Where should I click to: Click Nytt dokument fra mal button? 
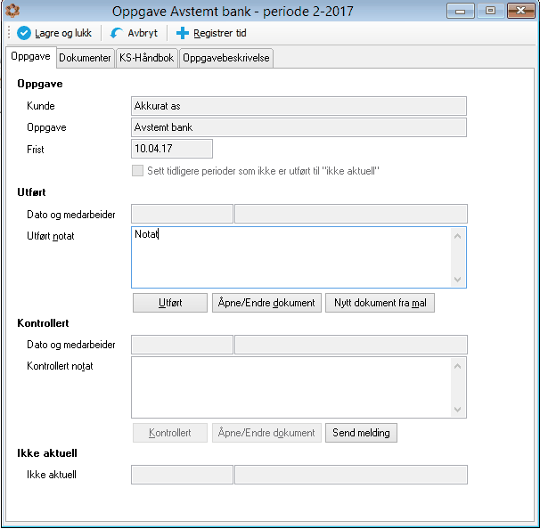coord(380,303)
